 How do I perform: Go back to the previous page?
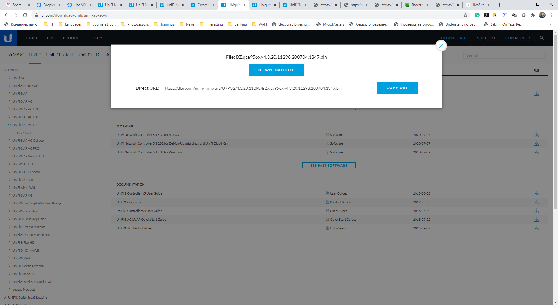6,15
